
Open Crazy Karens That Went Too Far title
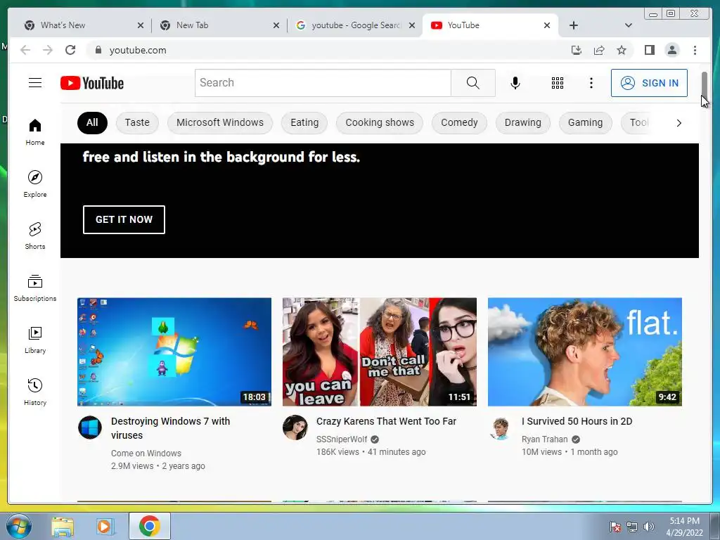point(386,421)
